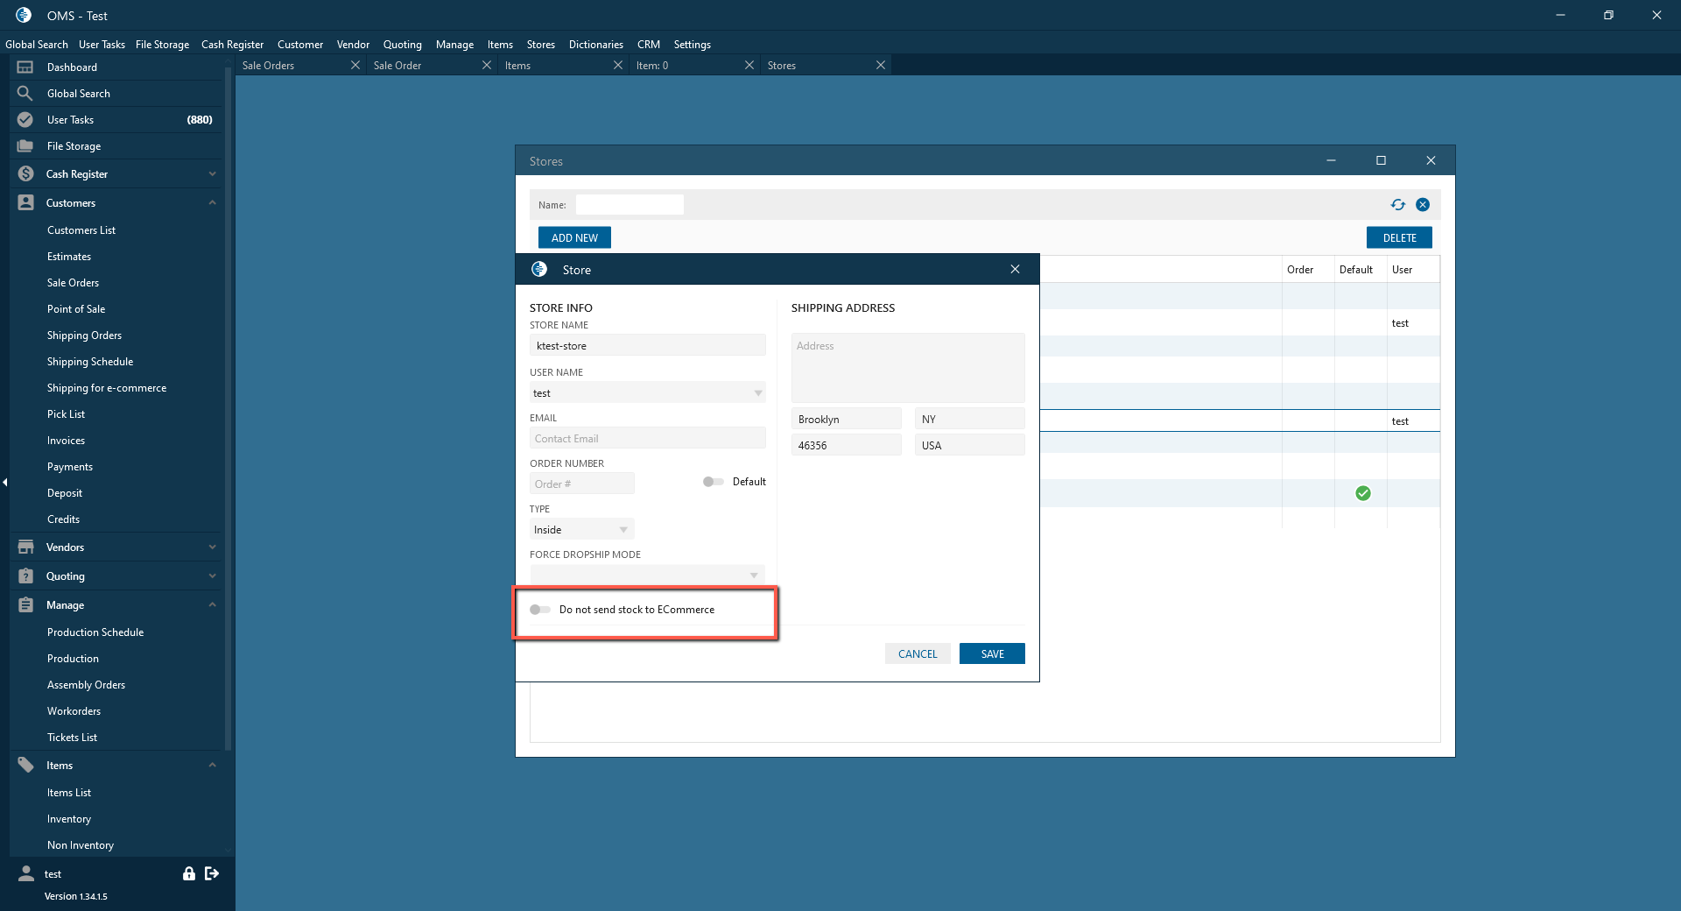Open Shipping for e-commerce in sidebar

107,388
